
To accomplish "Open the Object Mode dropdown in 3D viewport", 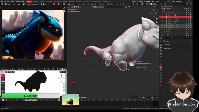I will (x=72, y=4).
